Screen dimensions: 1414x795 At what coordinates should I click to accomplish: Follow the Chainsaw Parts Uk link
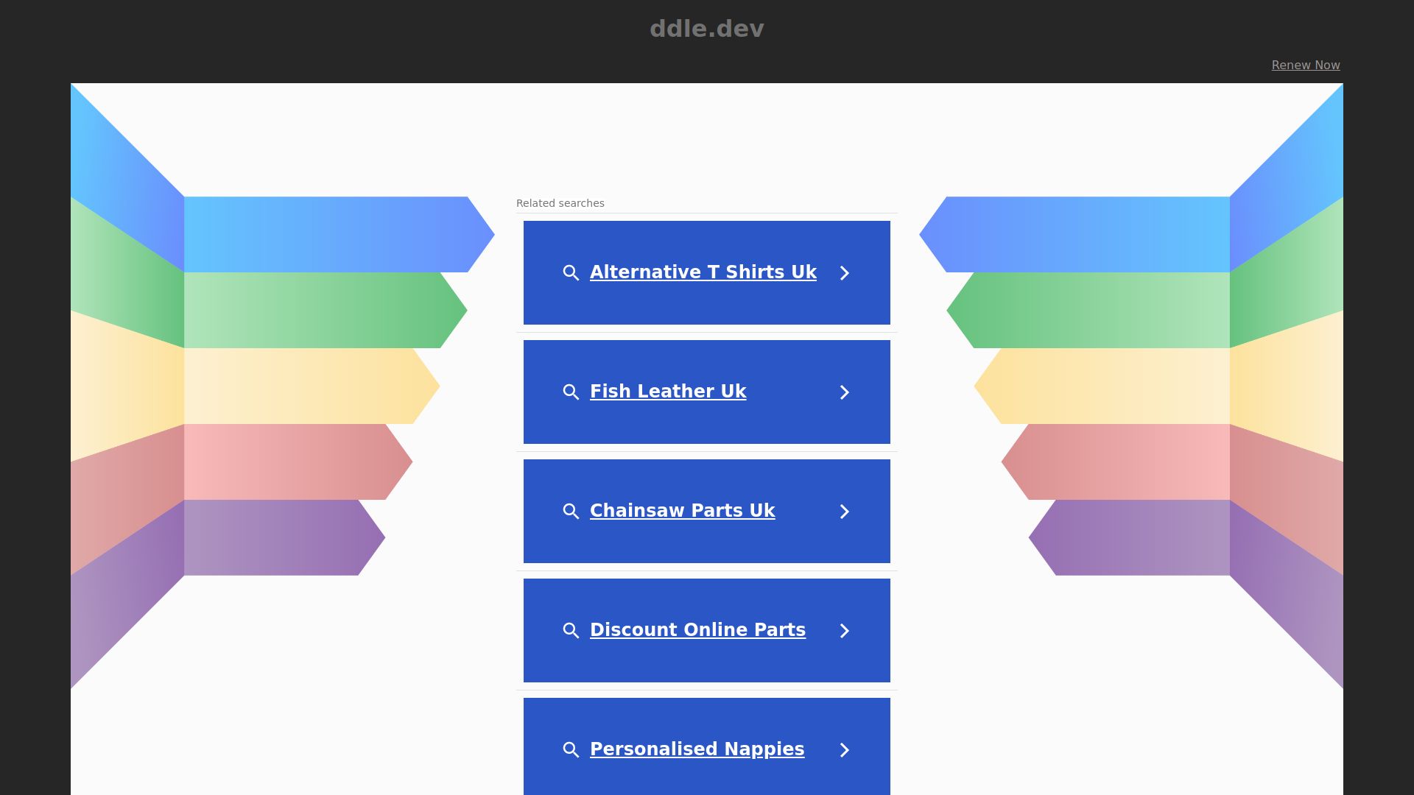tap(682, 511)
